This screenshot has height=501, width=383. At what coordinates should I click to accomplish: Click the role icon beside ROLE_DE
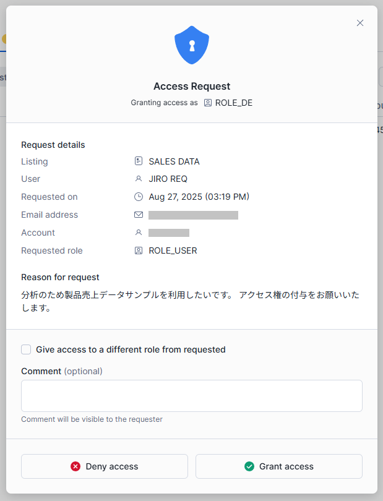(x=208, y=103)
